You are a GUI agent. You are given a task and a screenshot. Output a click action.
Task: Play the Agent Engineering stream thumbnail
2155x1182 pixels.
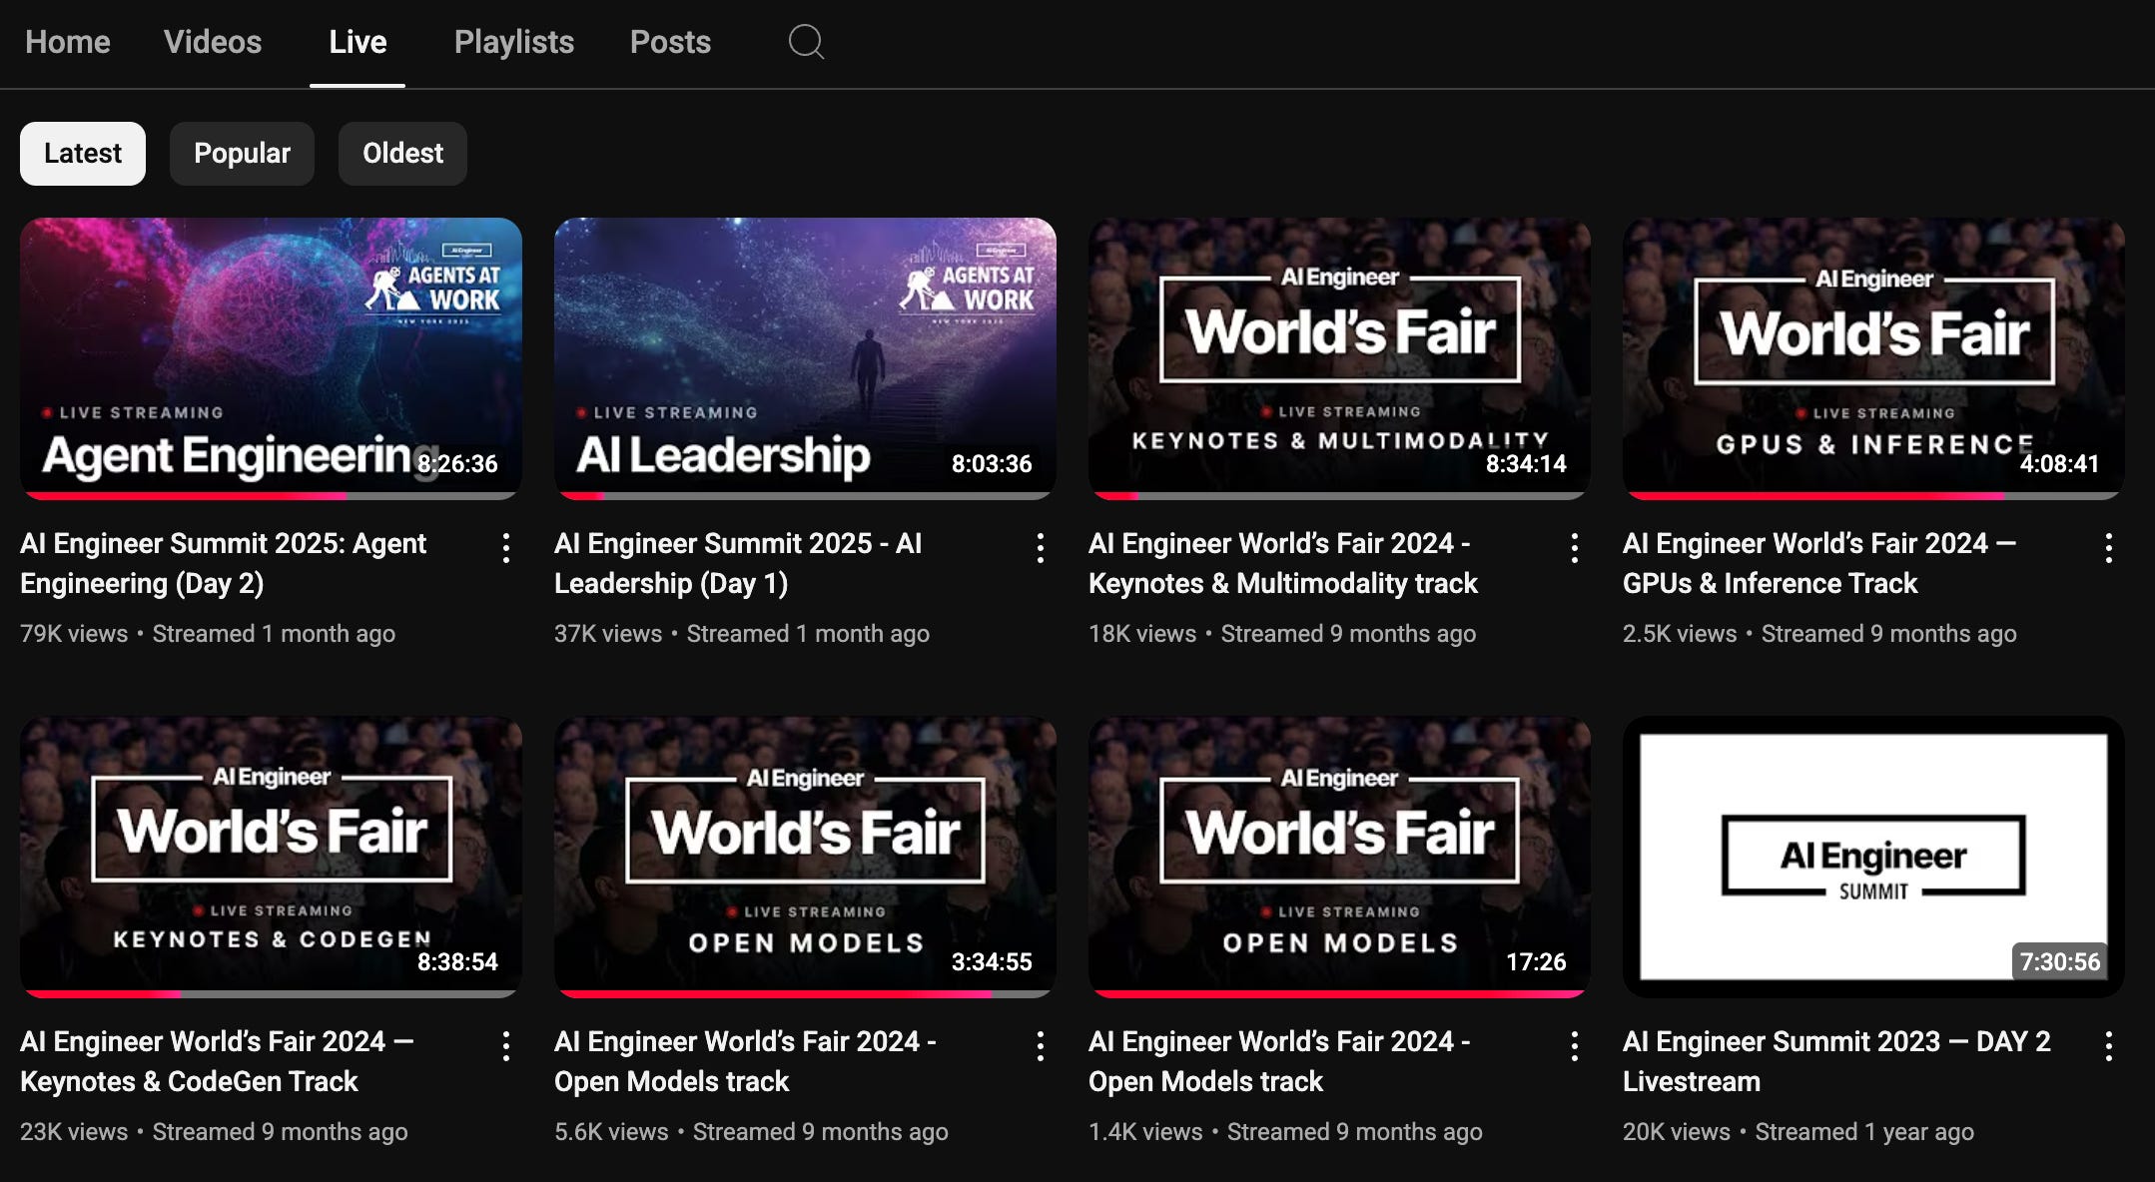pos(271,357)
